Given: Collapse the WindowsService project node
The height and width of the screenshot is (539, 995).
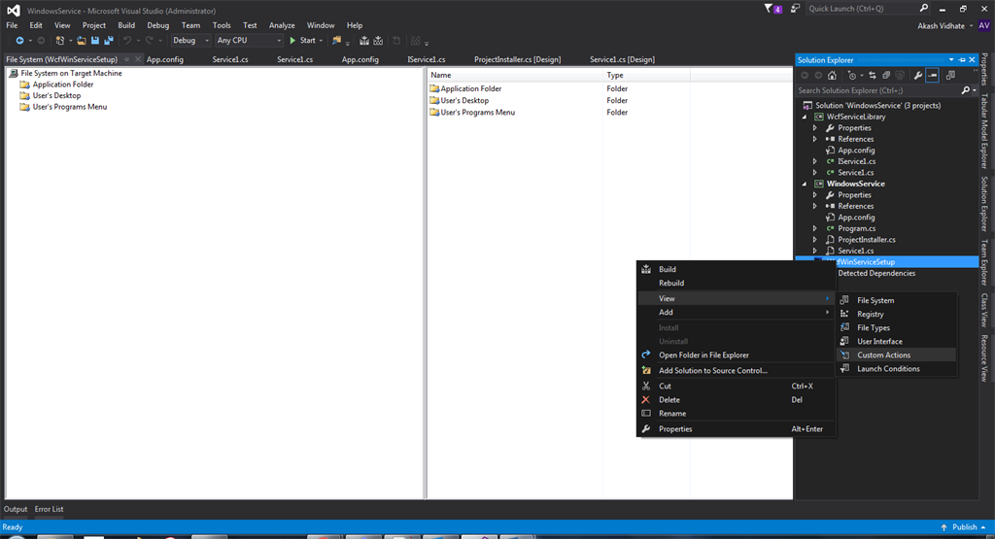Looking at the screenshot, I should (x=805, y=184).
